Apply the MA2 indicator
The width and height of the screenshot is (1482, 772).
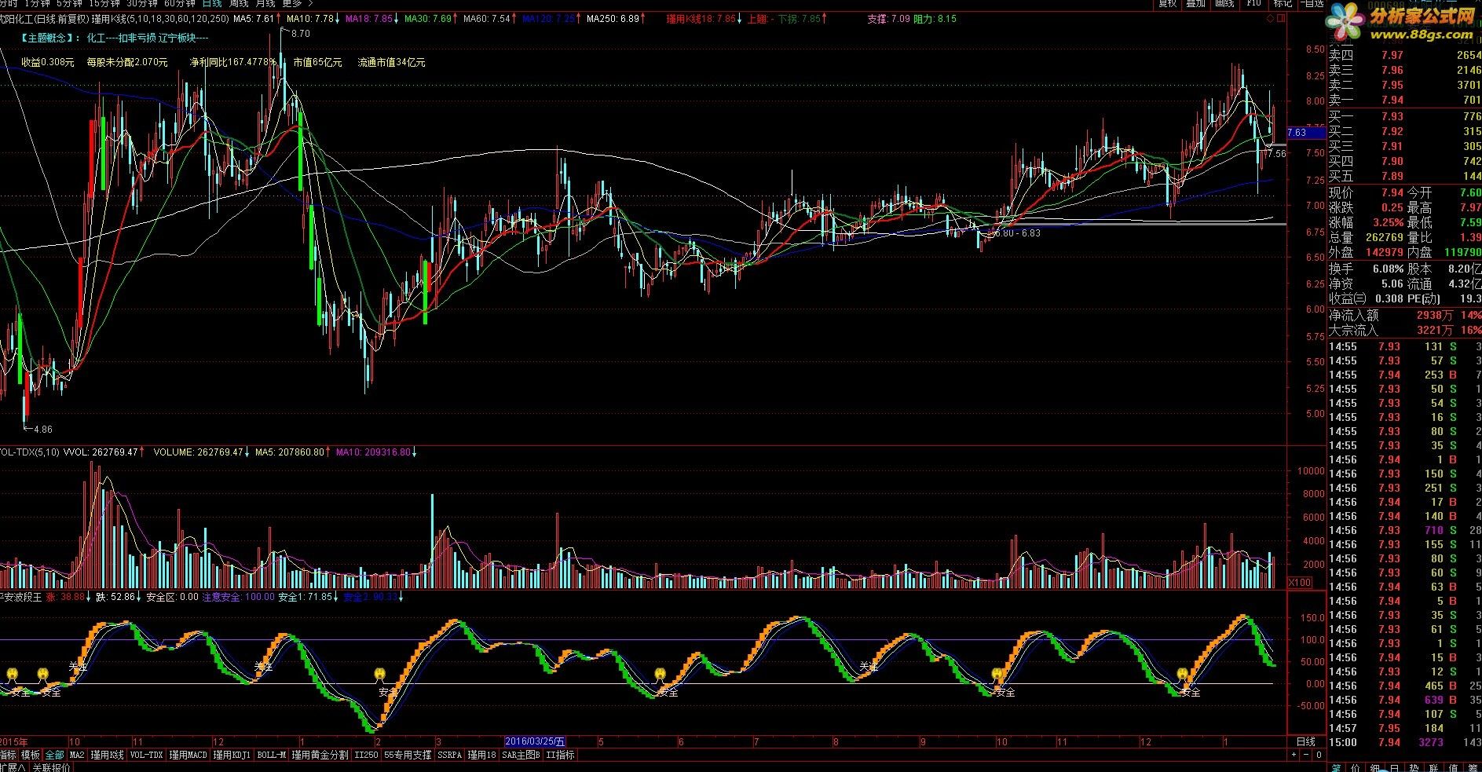pyautogui.click(x=77, y=755)
